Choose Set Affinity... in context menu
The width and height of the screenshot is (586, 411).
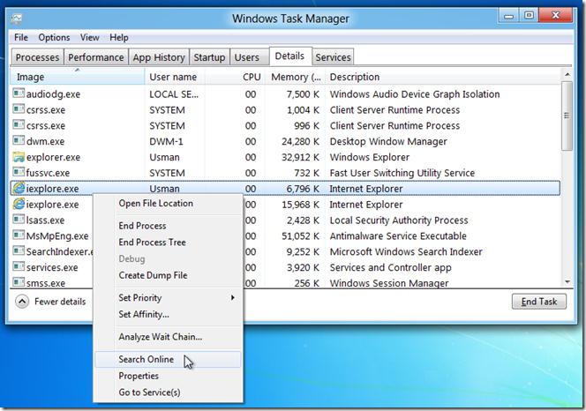click(x=144, y=314)
